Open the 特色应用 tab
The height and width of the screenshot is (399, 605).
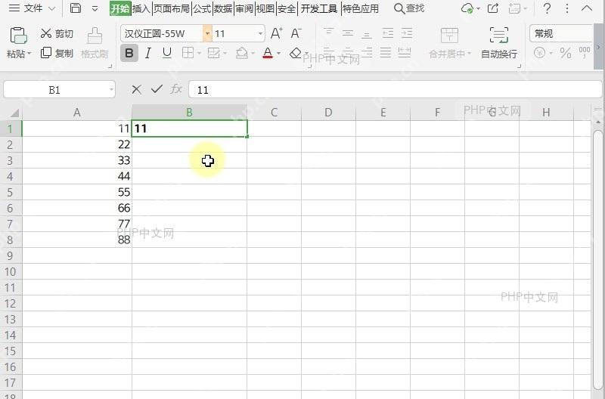click(361, 8)
